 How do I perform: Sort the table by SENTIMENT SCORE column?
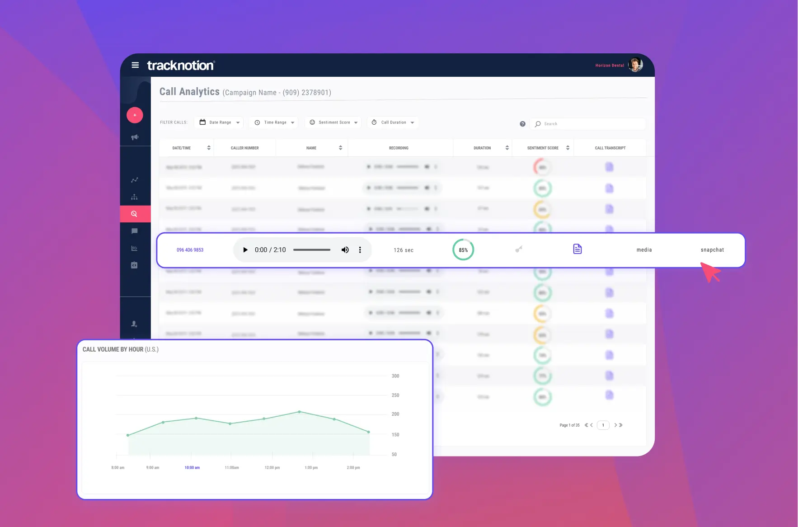[x=568, y=148]
